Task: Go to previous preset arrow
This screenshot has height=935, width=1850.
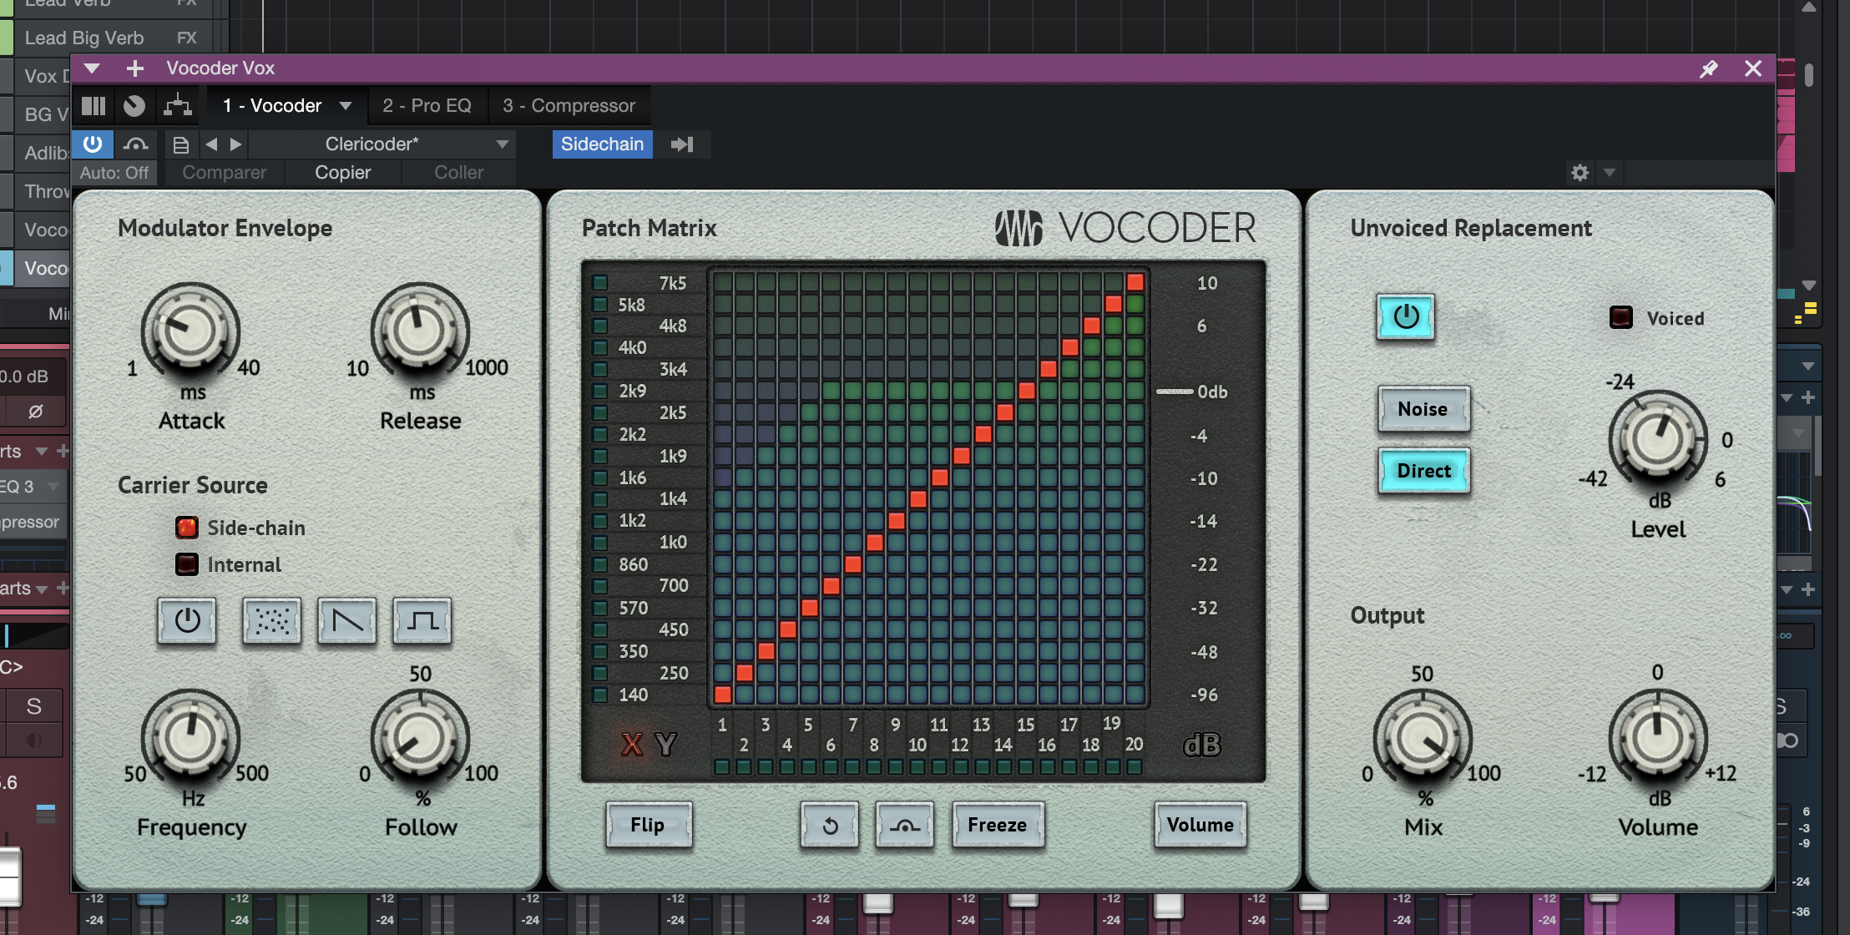Action: (x=211, y=144)
